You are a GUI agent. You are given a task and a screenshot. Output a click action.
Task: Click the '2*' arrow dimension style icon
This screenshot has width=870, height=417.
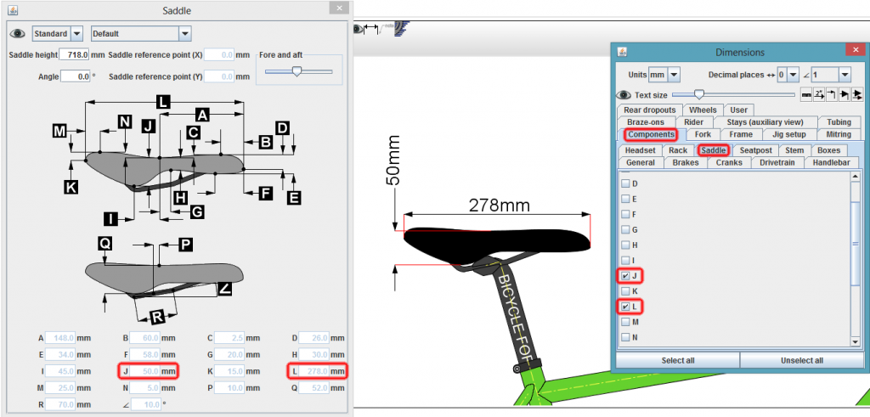pos(820,94)
